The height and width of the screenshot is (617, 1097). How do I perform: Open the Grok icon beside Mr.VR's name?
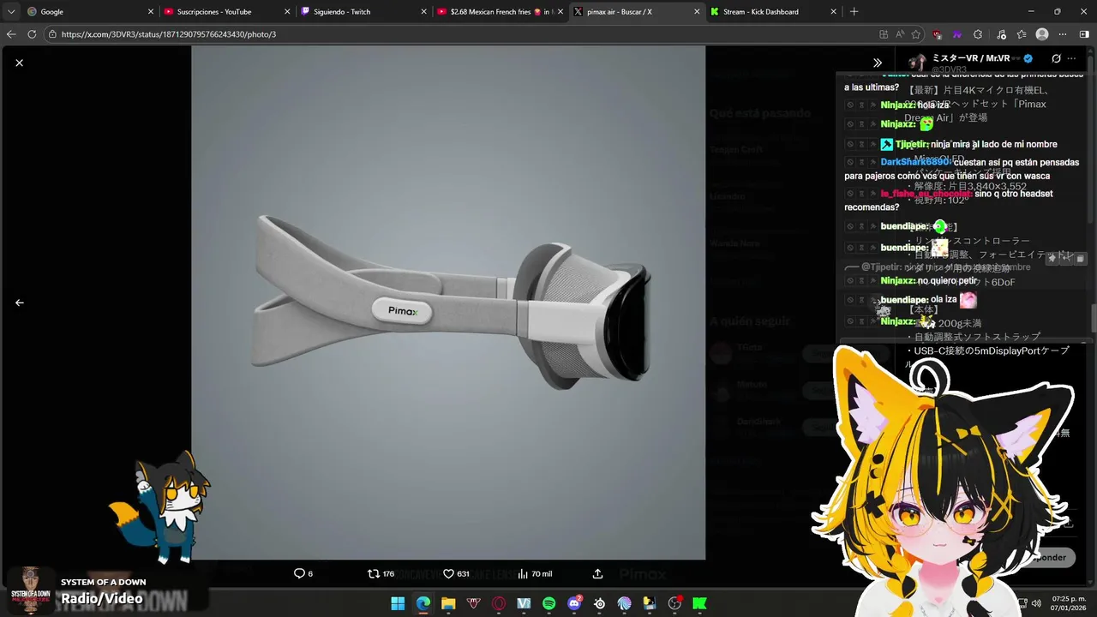(x=1056, y=59)
